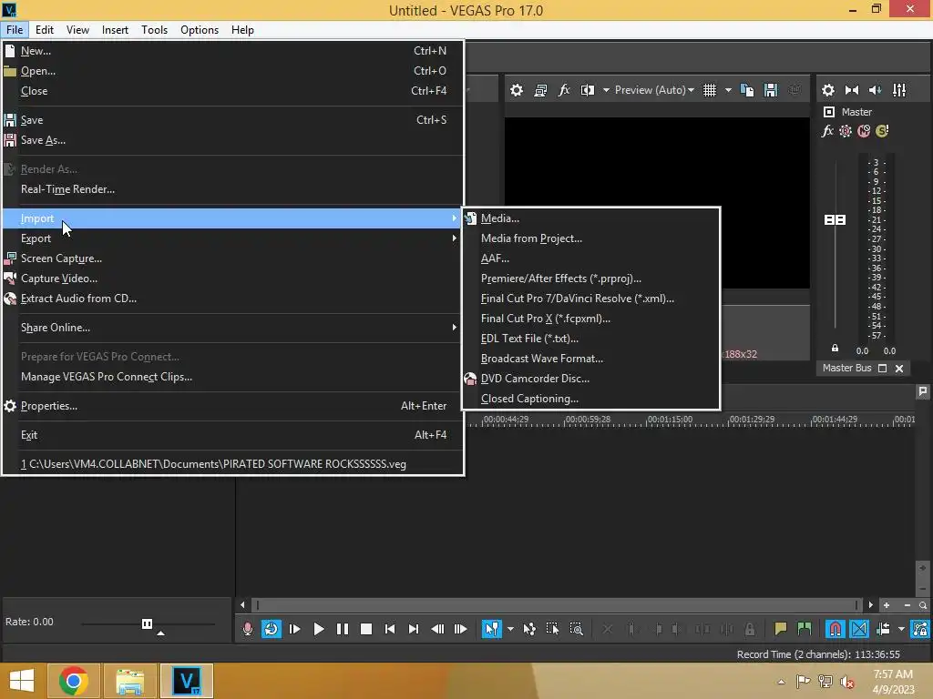The width and height of the screenshot is (933, 699).
Task: Click the Downmix Output icon
Action: coord(852,90)
